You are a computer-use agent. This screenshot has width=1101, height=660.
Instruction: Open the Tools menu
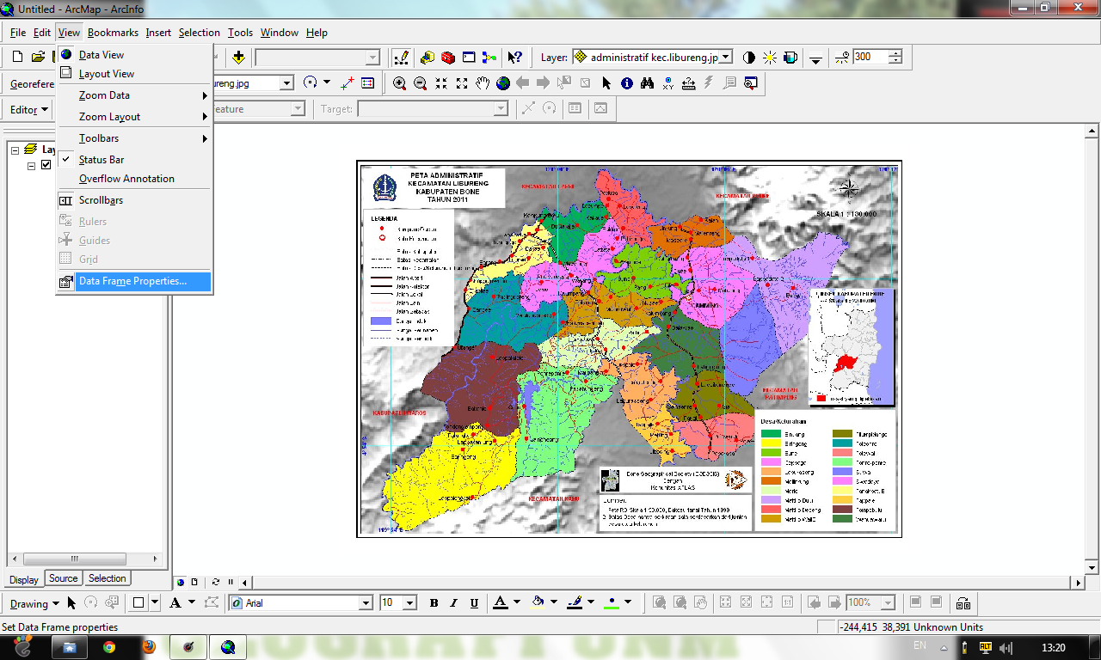point(240,33)
